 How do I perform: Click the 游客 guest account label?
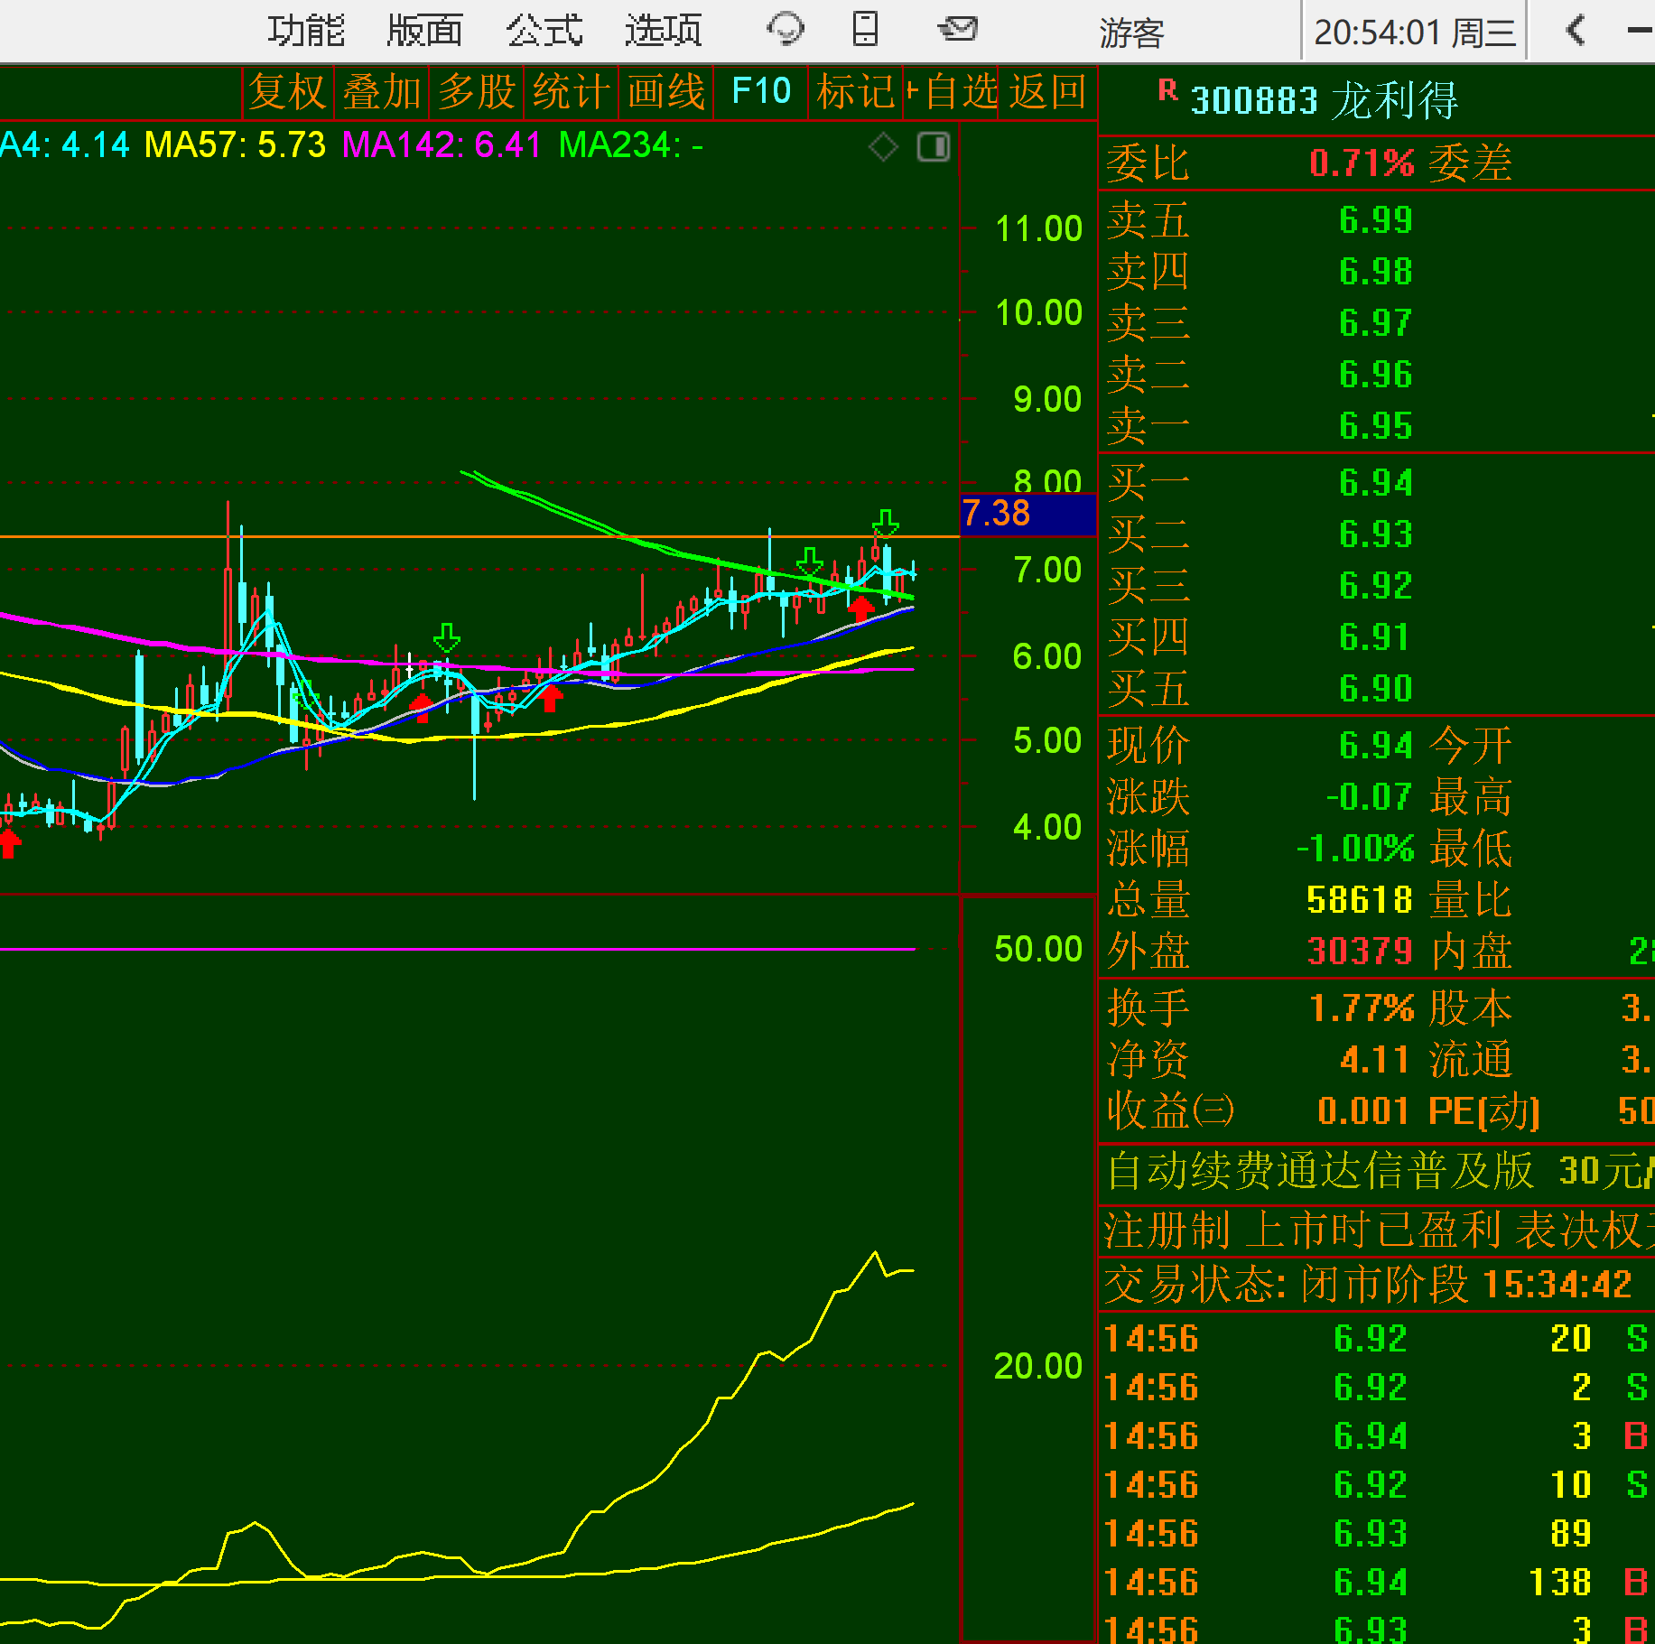point(1131,33)
